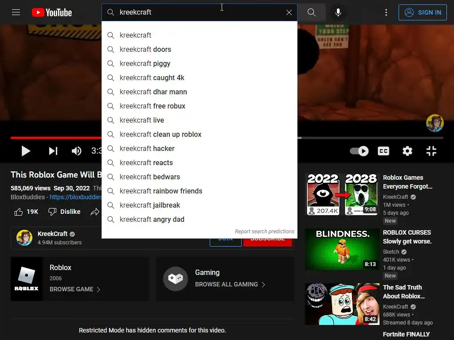The image size is (454, 340).
Task: Pick "kreekcraft caught 4k" suggestion
Action: pyautogui.click(x=199, y=78)
